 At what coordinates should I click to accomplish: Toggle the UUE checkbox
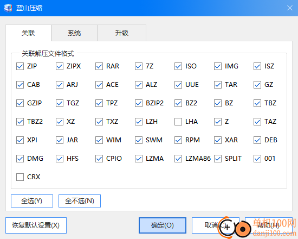[178, 85]
